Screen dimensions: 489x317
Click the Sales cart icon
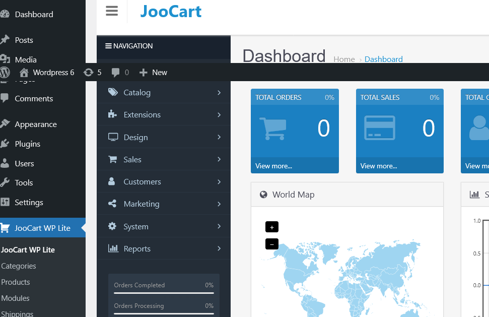113,159
